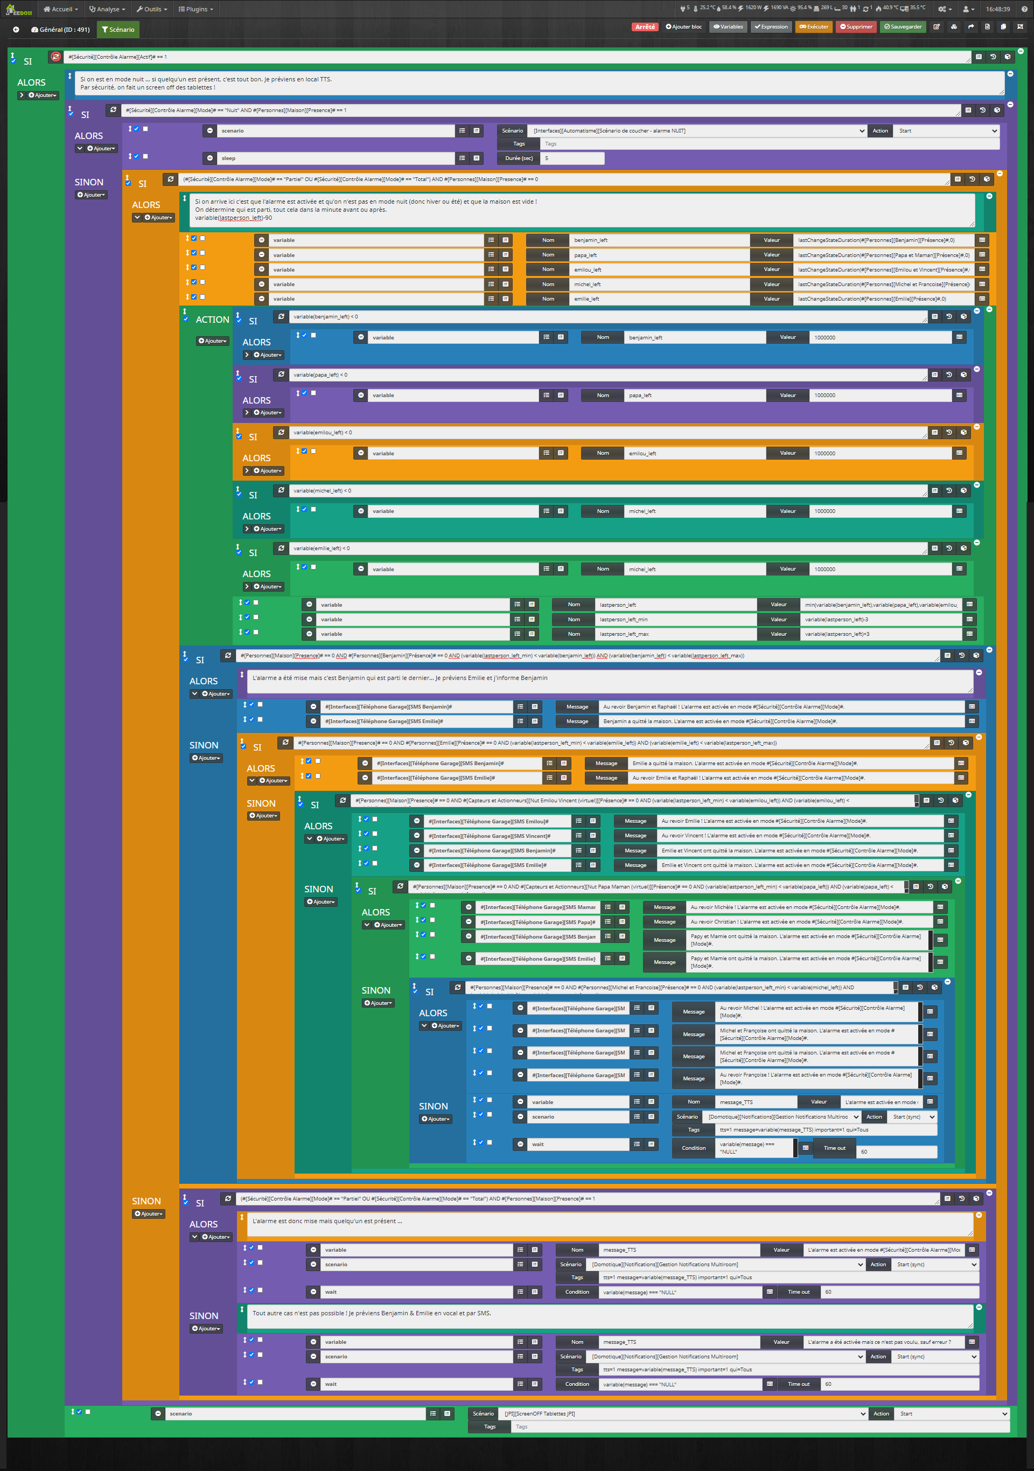The width and height of the screenshot is (1034, 1471).
Task: Open the Outils menu
Action: tap(152, 9)
